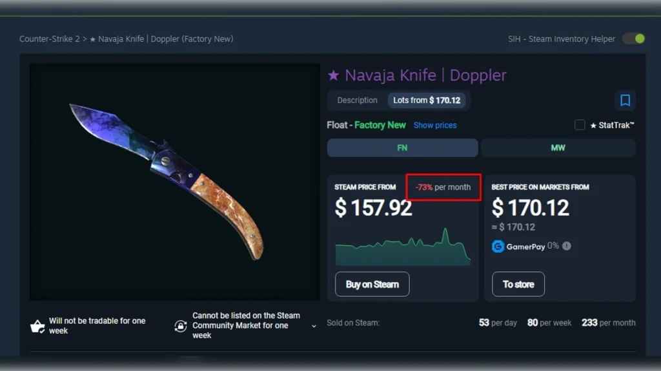The height and width of the screenshot is (371, 661).
Task: Enable the StatTrak checkbox
Action: (x=580, y=125)
